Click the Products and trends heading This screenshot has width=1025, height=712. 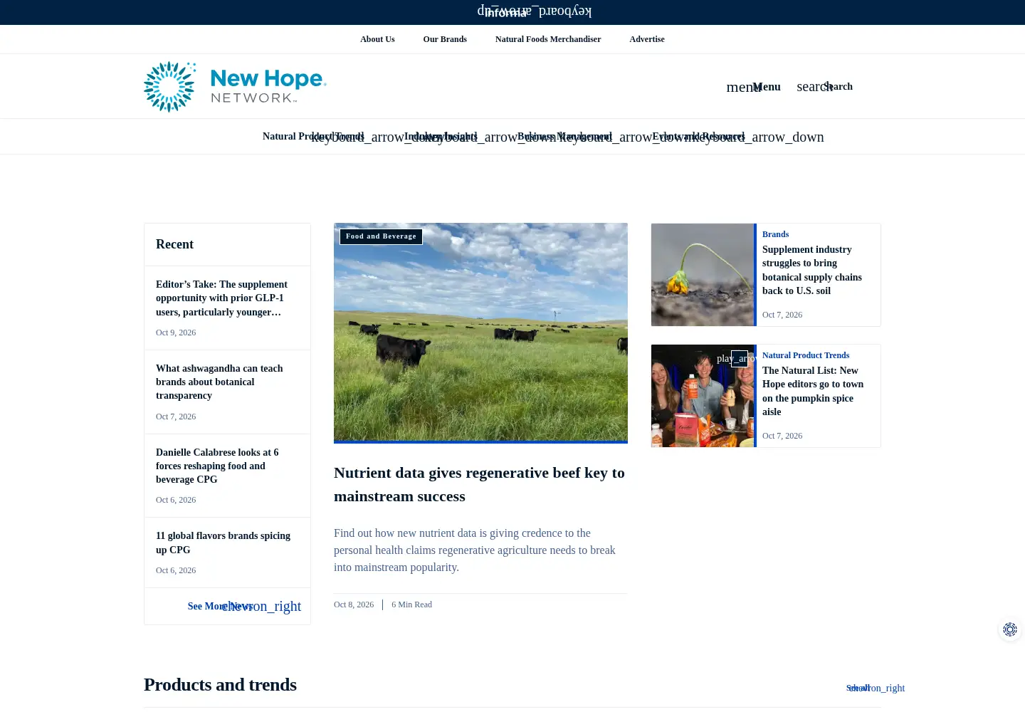[x=220, y=684]
